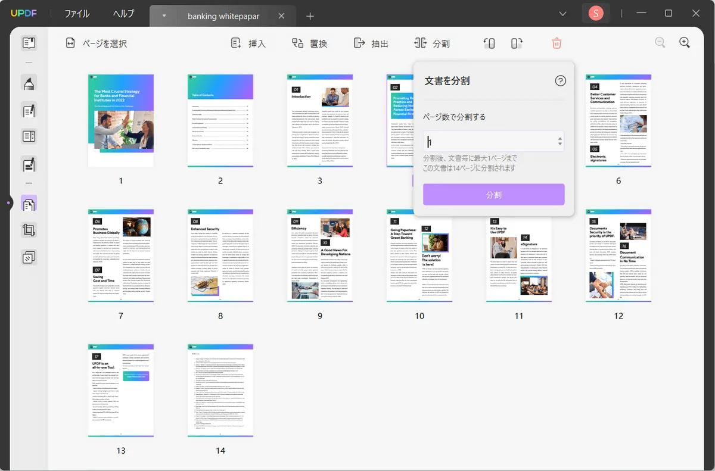Viewport: 715px width, 471px height.
Task: Select the Organize Pages sidebar tool
Action: tap(29, 204)
